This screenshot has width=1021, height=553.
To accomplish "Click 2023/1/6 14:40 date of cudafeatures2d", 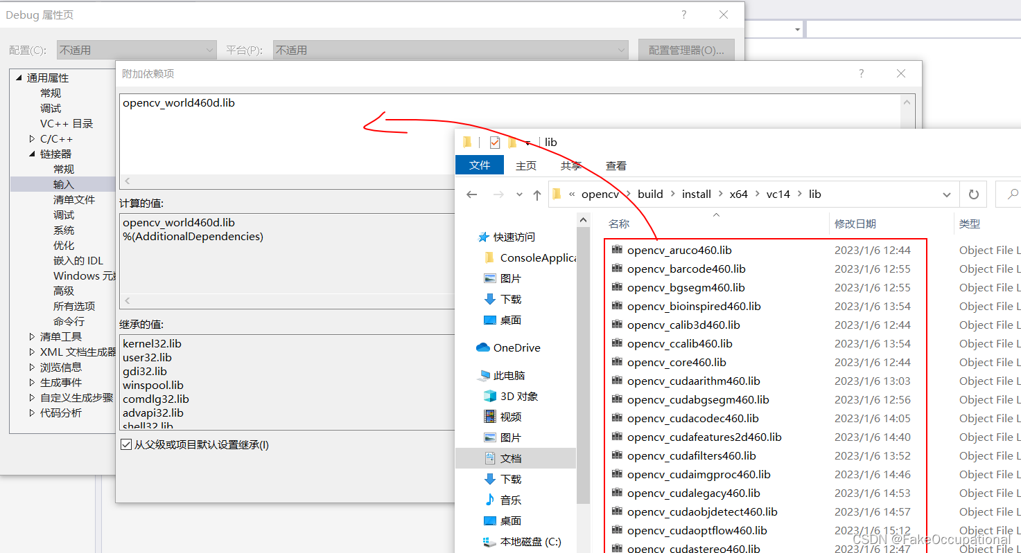I will pyautogui.click(x=873, y=437).
